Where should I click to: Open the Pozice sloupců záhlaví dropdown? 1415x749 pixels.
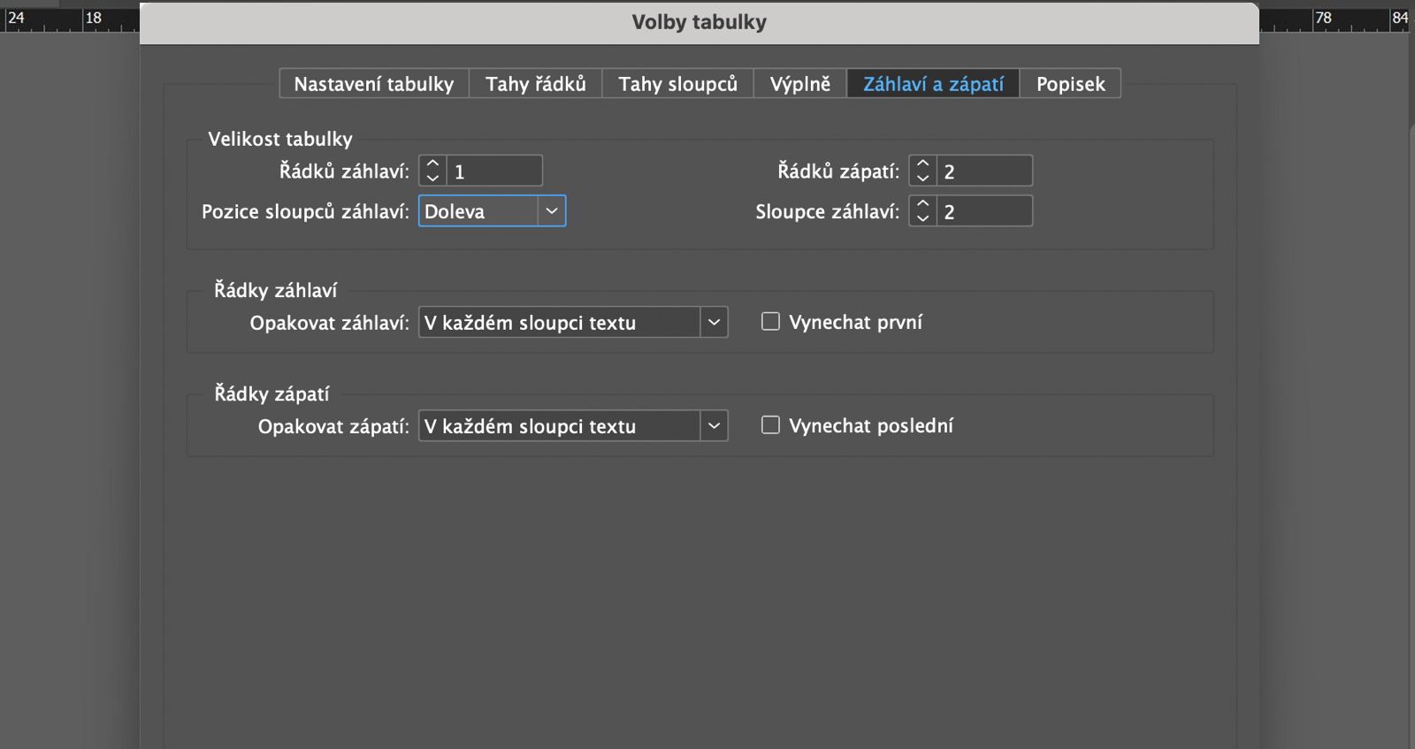(x=492, y=211)
